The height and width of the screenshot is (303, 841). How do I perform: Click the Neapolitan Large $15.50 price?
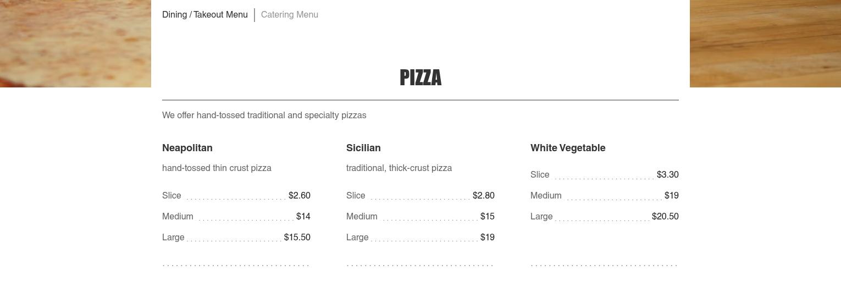point(297,238)
